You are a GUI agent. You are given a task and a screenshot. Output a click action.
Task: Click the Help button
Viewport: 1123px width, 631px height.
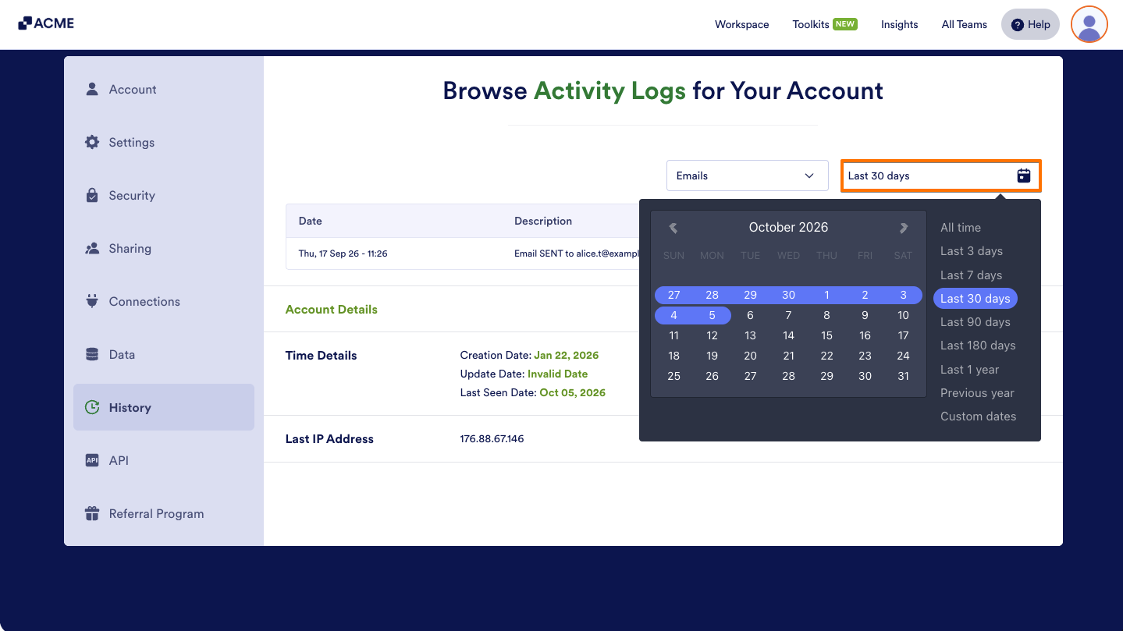(x=1030, y=24)
